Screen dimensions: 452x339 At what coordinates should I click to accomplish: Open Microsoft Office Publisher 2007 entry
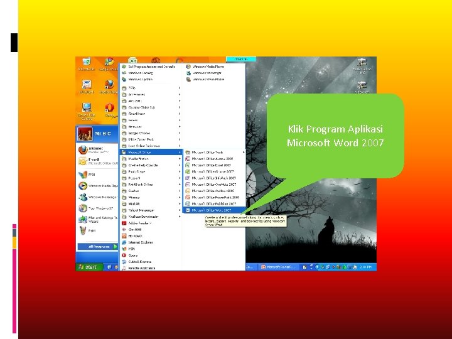214,203
